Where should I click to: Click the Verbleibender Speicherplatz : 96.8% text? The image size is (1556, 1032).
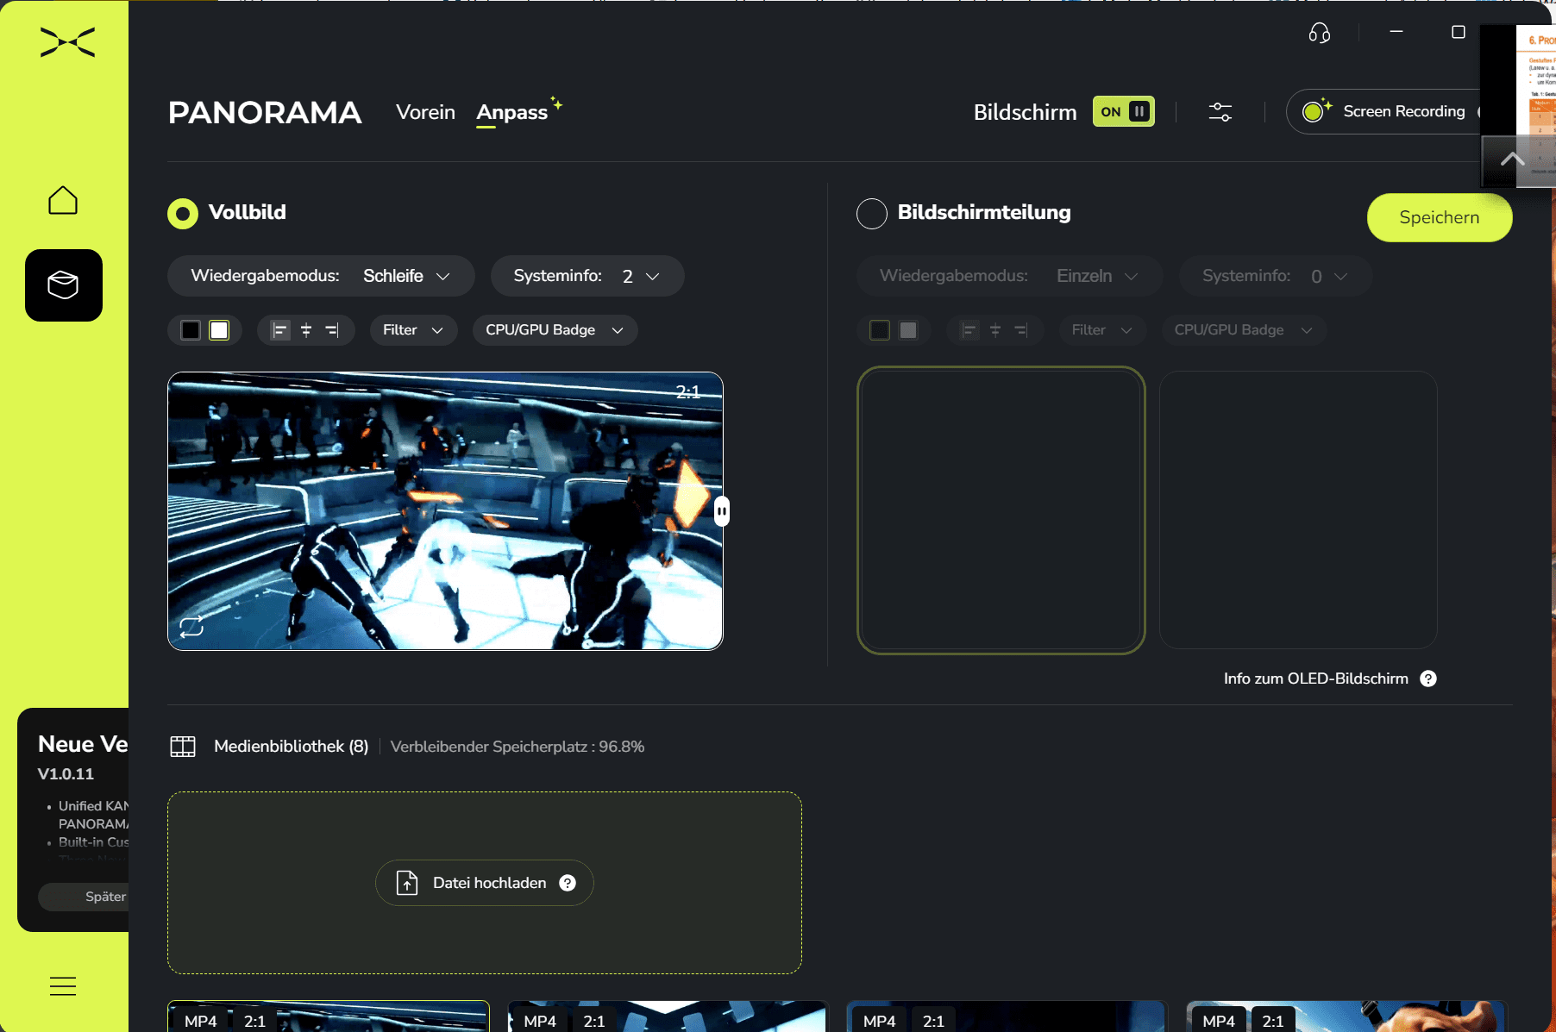[x=518, y=747]
